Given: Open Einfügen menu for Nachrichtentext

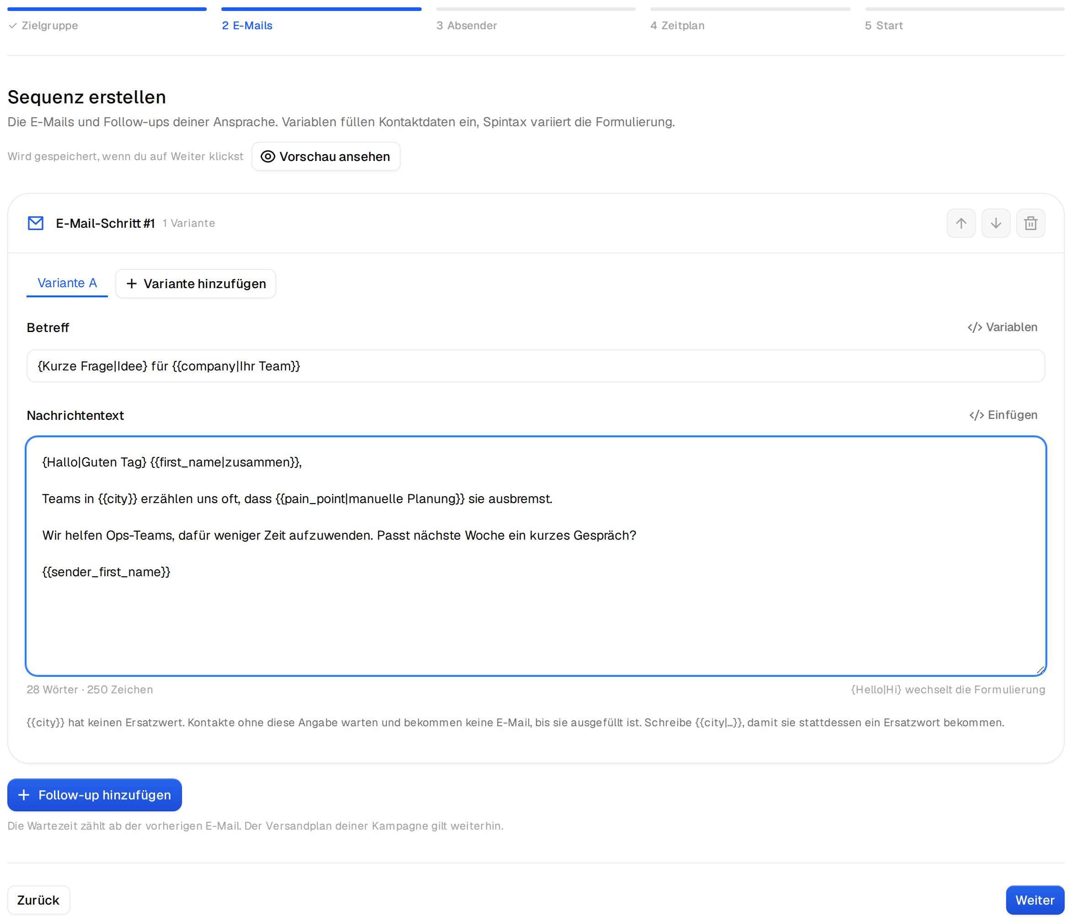Looking at the screenshot, I should tap(1003, 415).
